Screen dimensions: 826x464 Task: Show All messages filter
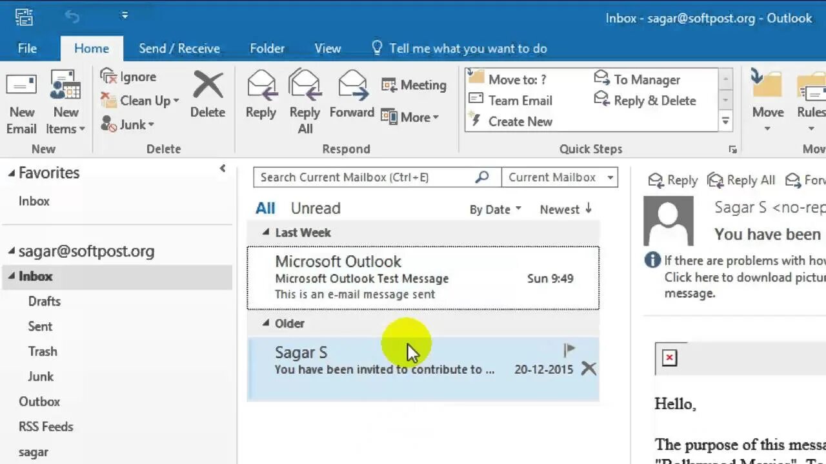265,208
